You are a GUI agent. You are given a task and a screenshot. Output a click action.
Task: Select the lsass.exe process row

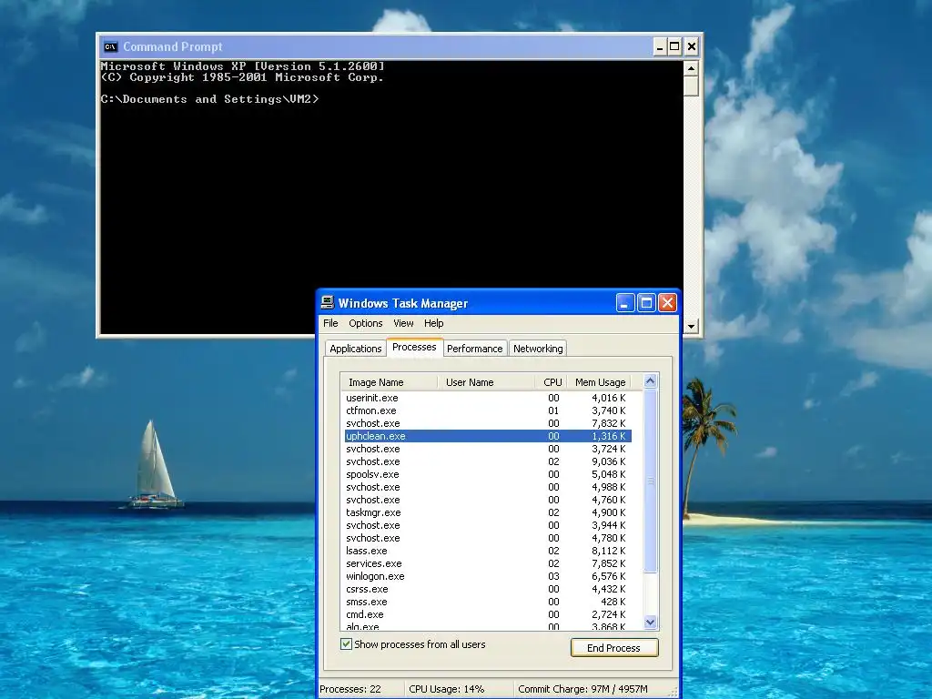pos(488,551)
